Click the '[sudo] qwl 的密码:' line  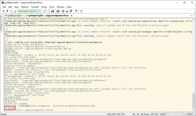coord(17,104)
